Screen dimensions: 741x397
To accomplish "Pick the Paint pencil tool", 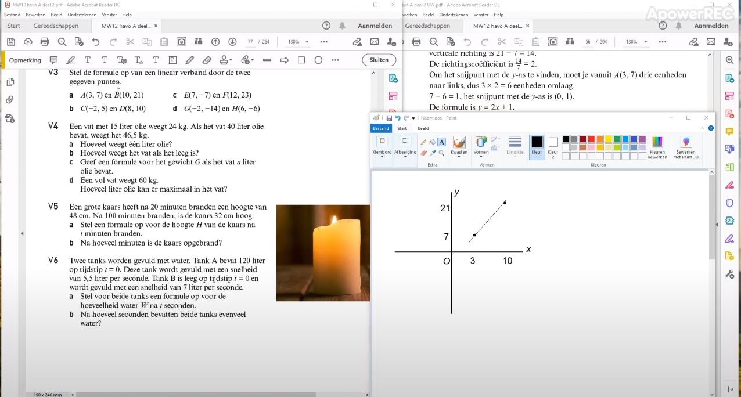I will (x=423, y=142).
